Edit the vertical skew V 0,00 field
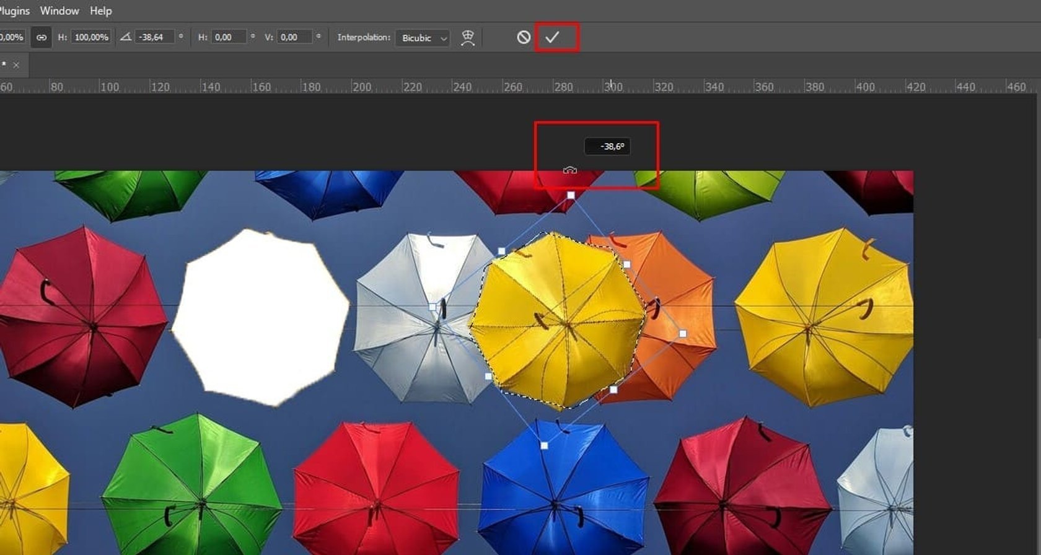 pos(294,37)
